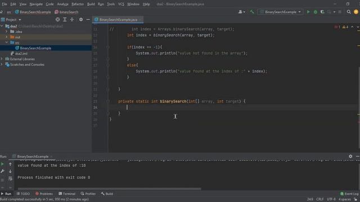
Task: Click the fold marker at the if statement
Action: (108, 47)
